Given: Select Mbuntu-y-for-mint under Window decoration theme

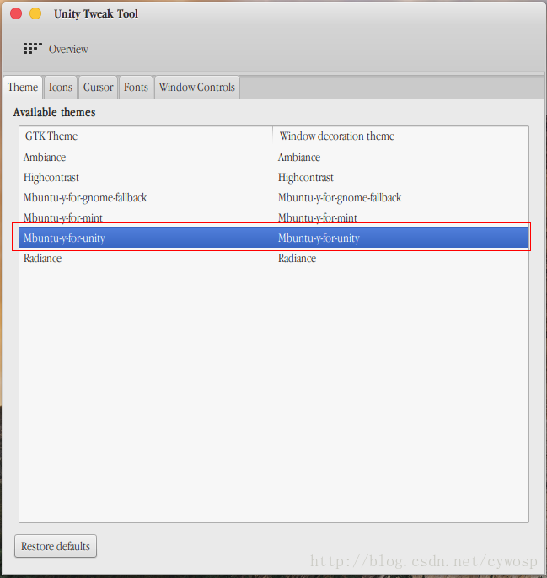Looking at the screenshot, I should [x=318, y=218].
